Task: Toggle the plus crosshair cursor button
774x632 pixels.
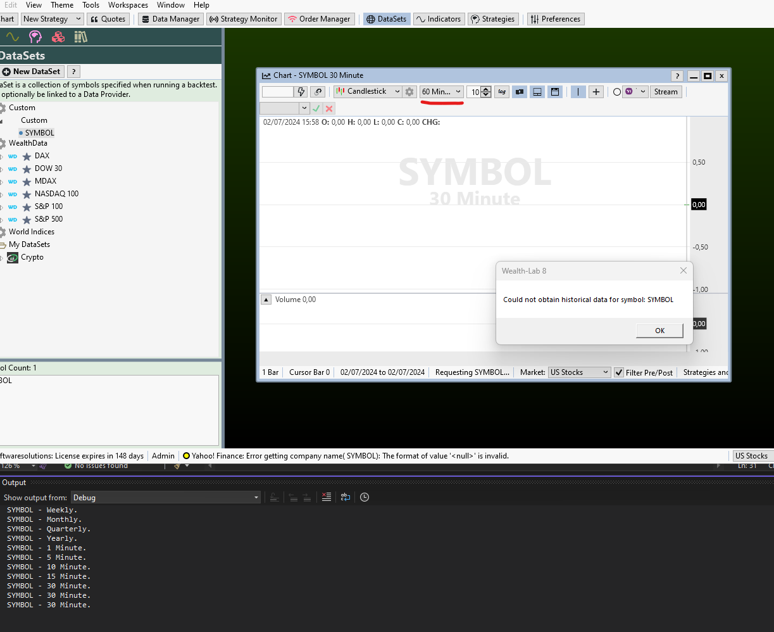Action: click(596, 92)
